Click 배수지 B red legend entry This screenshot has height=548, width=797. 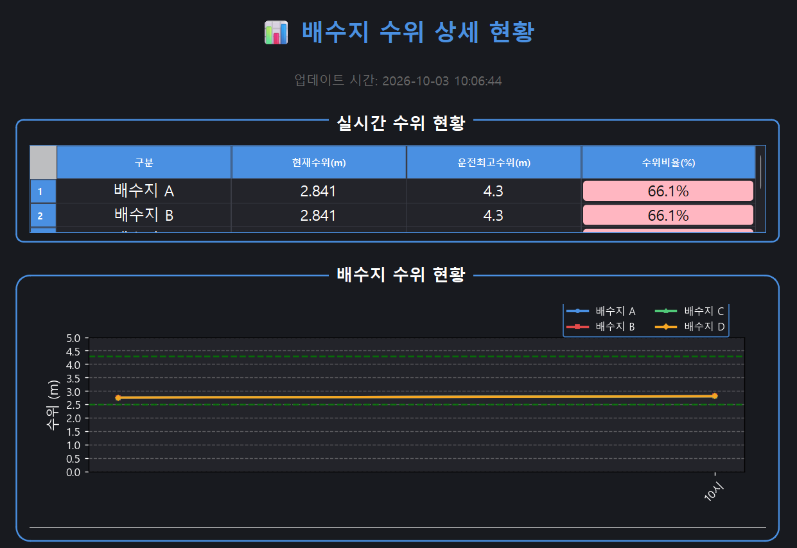pos(600,327)
